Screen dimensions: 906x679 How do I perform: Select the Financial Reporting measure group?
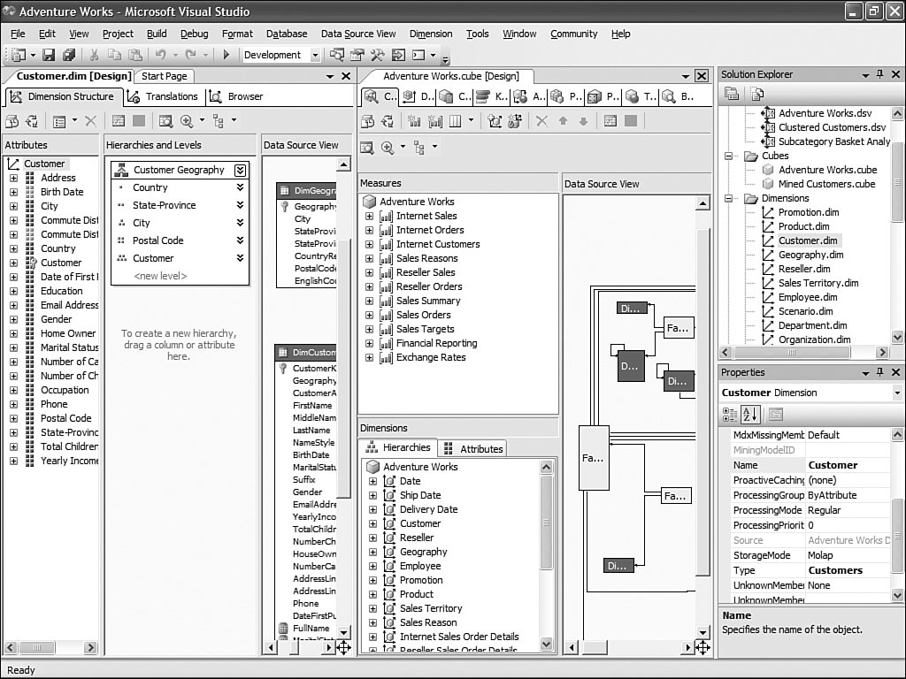coord(436,343)
